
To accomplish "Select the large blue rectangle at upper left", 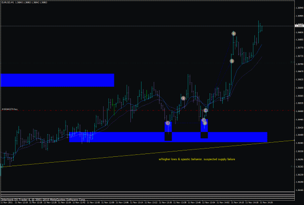I will [57, 80].
